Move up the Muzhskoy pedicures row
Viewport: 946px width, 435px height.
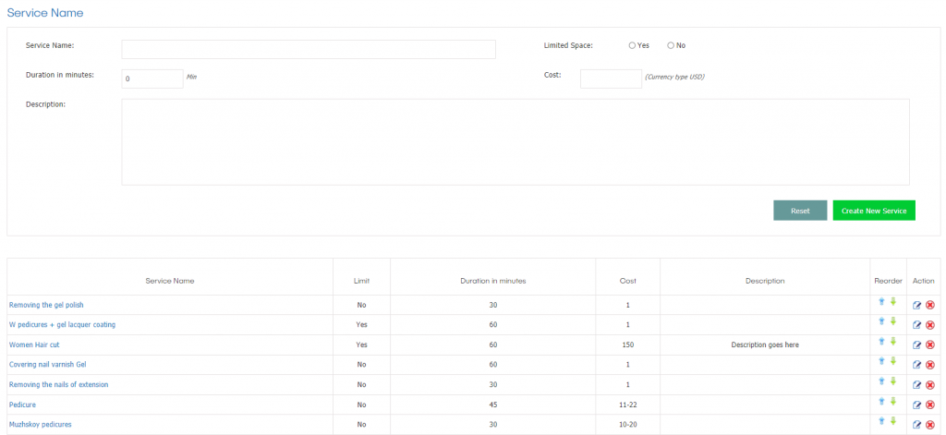point(881,421)
